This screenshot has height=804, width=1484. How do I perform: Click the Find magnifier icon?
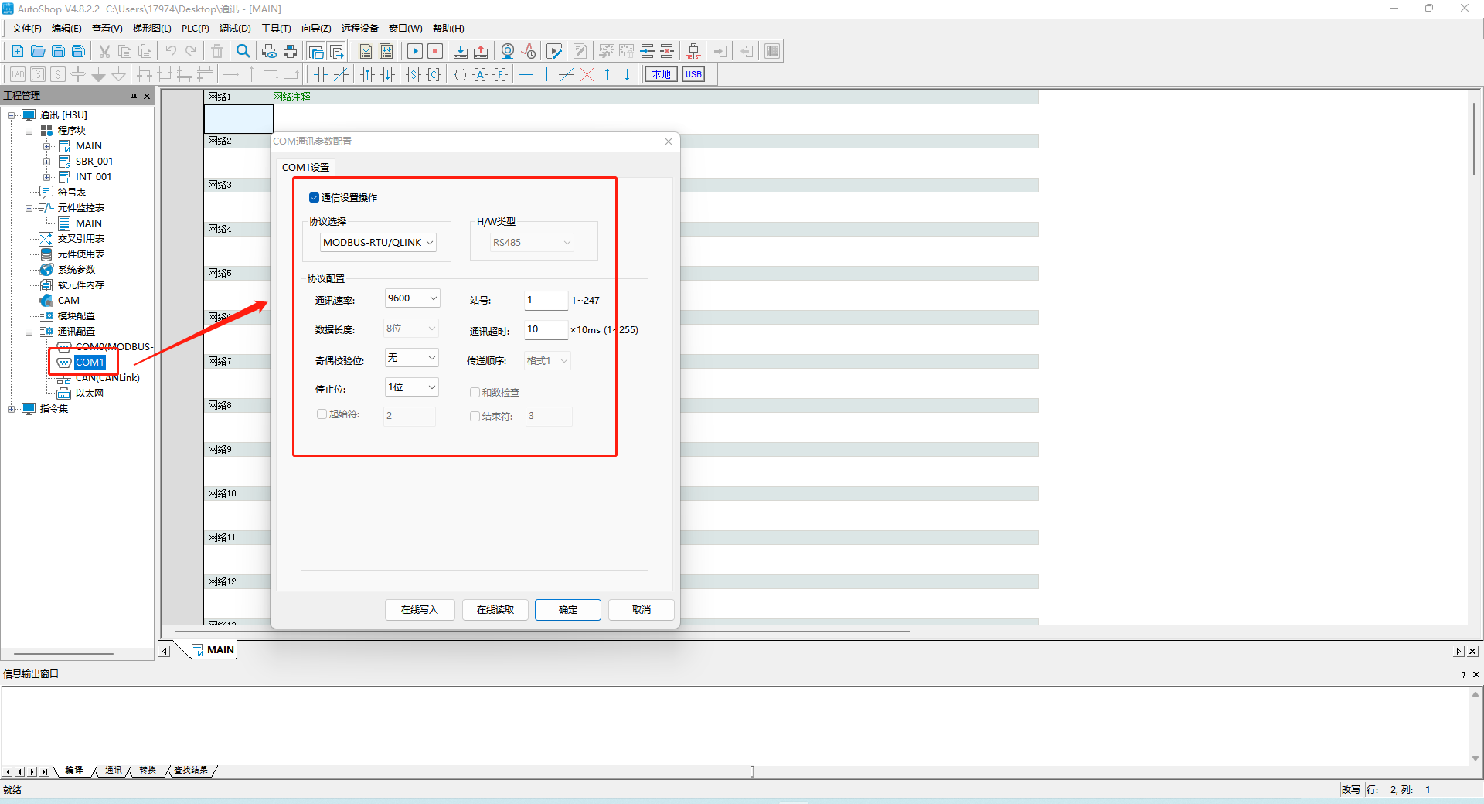243,51
